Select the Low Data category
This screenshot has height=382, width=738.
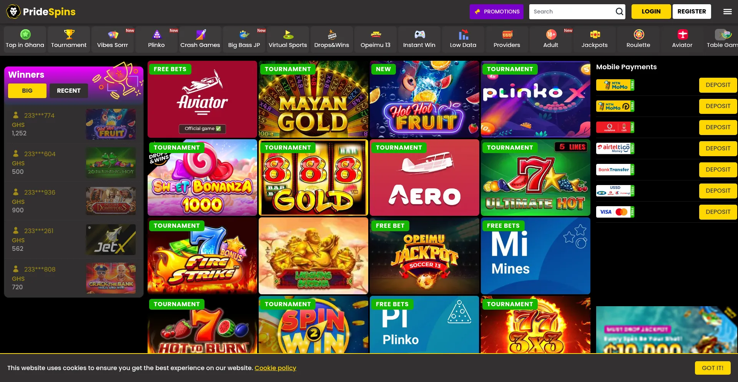[x=463, y=39]
